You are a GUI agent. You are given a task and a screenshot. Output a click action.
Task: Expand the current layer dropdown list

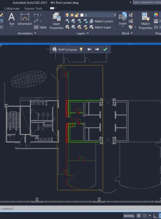[x=115, y=15]
